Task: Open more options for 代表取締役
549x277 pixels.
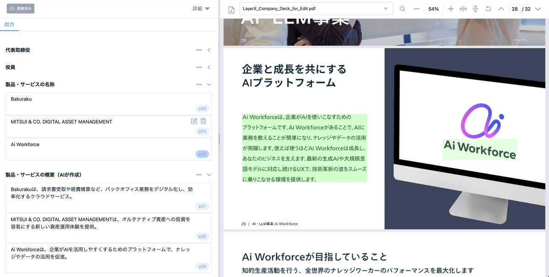Action: pyautogui.click(x=199, y=50)
